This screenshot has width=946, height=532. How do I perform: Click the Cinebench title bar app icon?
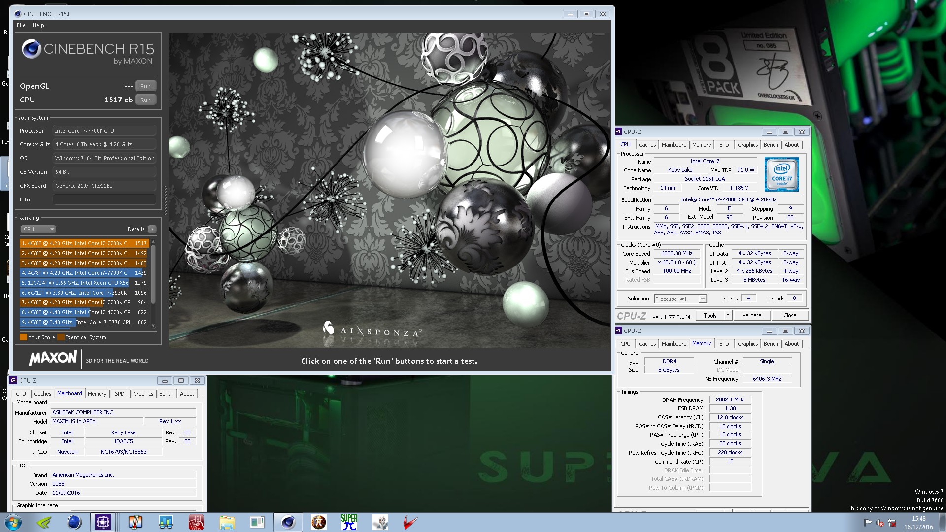(x=17, y=14)
